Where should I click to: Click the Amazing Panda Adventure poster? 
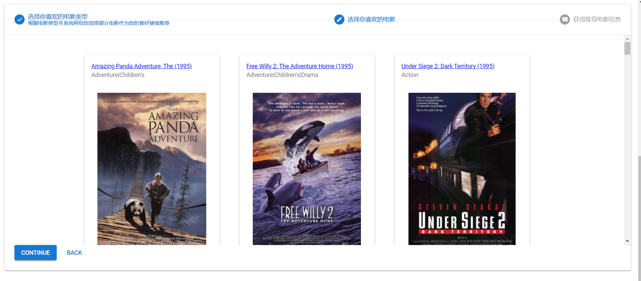click(x=152, y=169)
